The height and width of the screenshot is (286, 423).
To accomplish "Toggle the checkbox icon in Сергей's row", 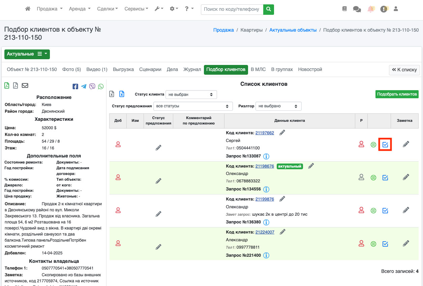I will point(385,145).
